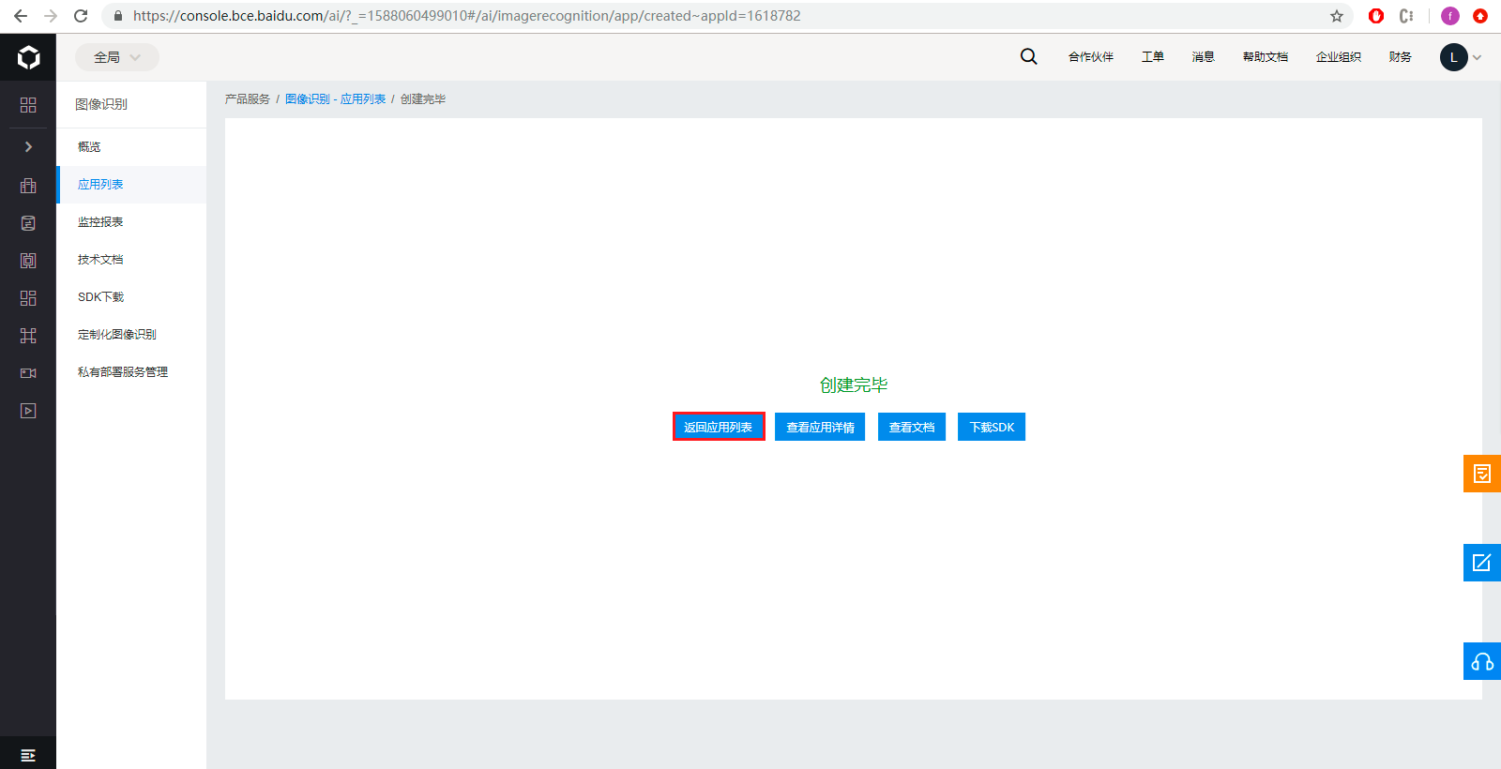
Task: Click the red update arrow icon in browser
Action: pos(1480,16)
